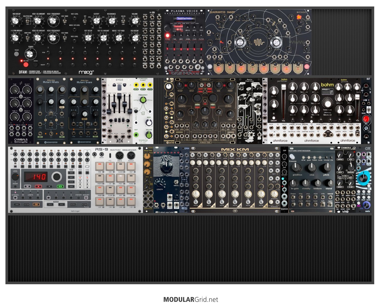Click the ACCENT button below the LEVEL knob
The image size is (382, 305).
pyautogui.click(x=15, y=187)
